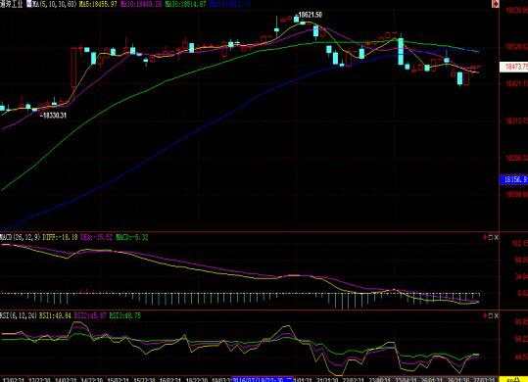The width and height of the screenshot is (528, 382).
Task: Click the stock name title at the top left
Action: tap(12, 4)
